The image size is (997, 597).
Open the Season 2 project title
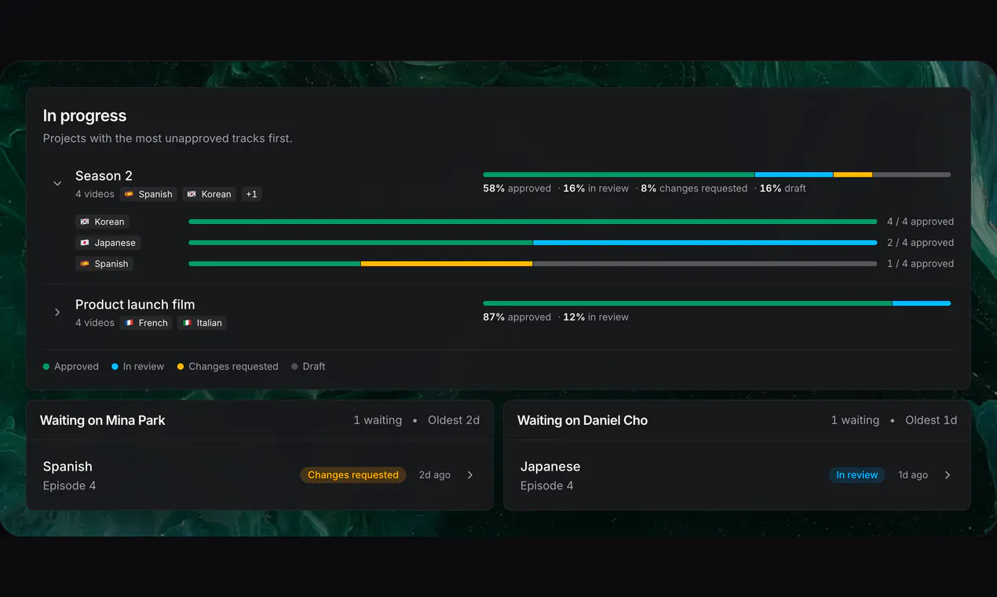point(104,176)
